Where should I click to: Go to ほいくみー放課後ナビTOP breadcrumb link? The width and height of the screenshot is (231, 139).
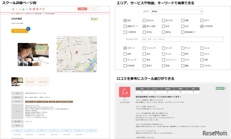[17, 13]
